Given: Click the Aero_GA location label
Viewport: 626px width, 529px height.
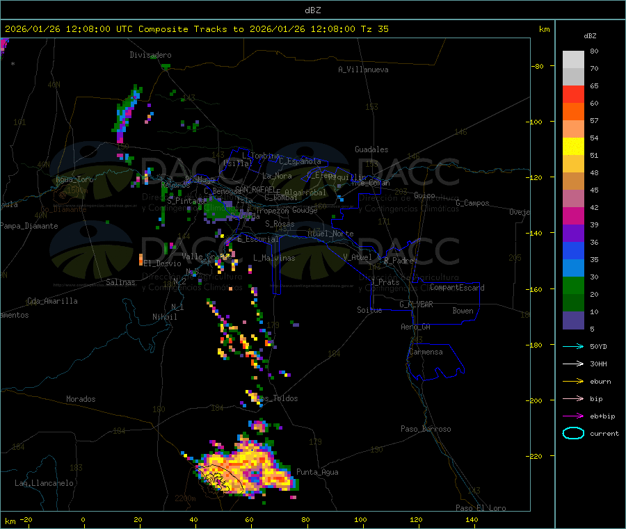Looking at the screenshot, I should pos(416,327).
